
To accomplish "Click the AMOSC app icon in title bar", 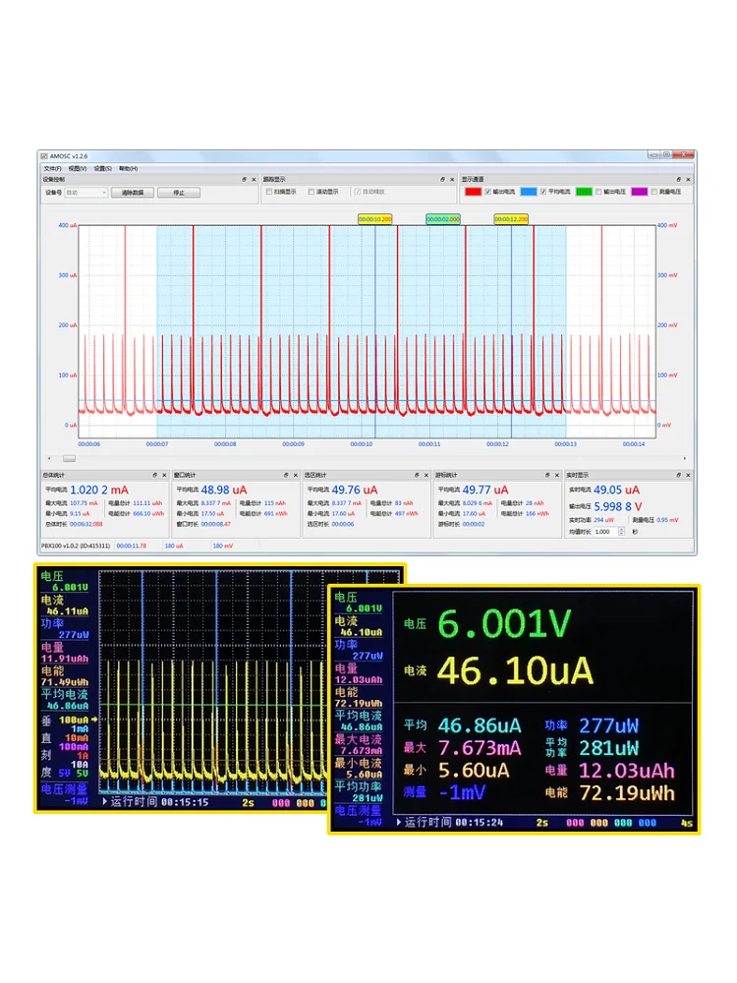I will click(x=44, y=156).
